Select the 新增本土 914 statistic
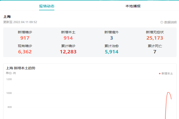 (x=68, y=38)
